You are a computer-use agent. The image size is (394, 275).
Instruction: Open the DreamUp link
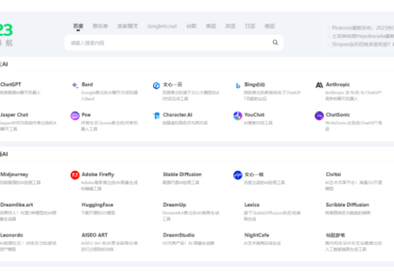click(175, 205)
